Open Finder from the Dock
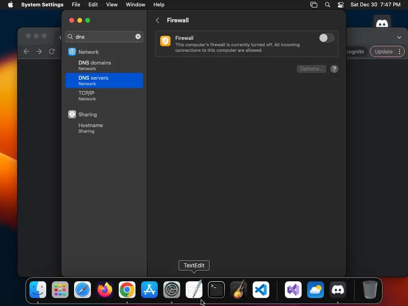408x306 pixels. [x=38, y=290]
